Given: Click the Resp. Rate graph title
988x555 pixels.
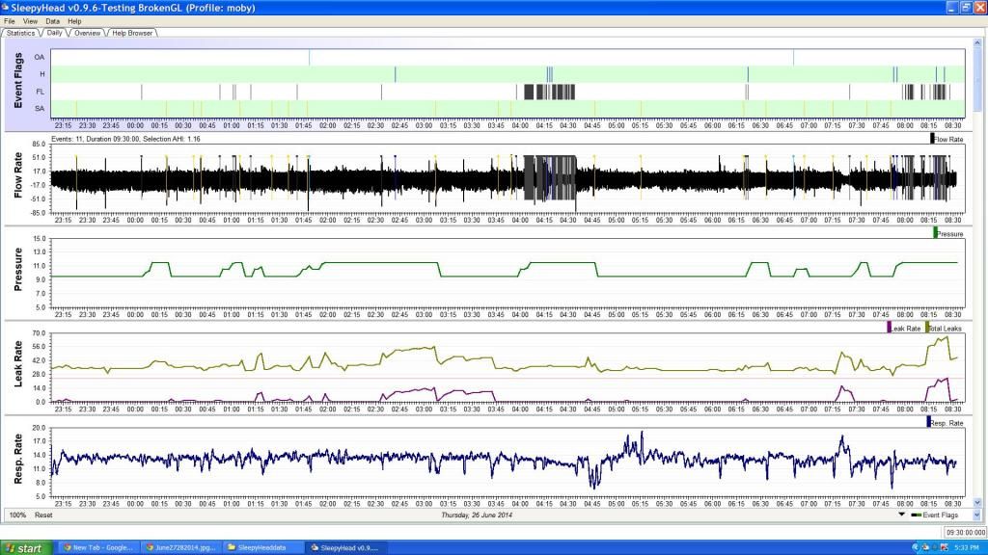Looking at the screenshot, I should point(18,459).
